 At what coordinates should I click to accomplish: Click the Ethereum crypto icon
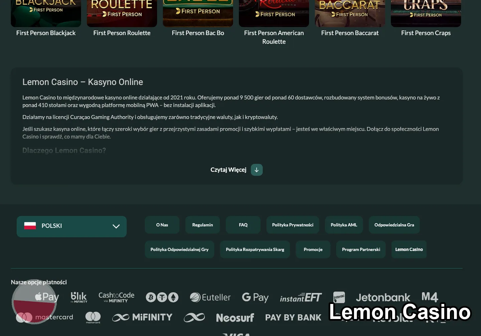pos(173,297)
